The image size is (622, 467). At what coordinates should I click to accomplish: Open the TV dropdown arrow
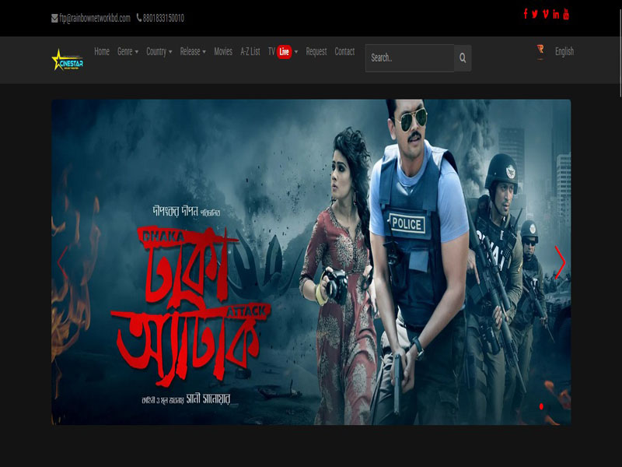click(296, 52)
